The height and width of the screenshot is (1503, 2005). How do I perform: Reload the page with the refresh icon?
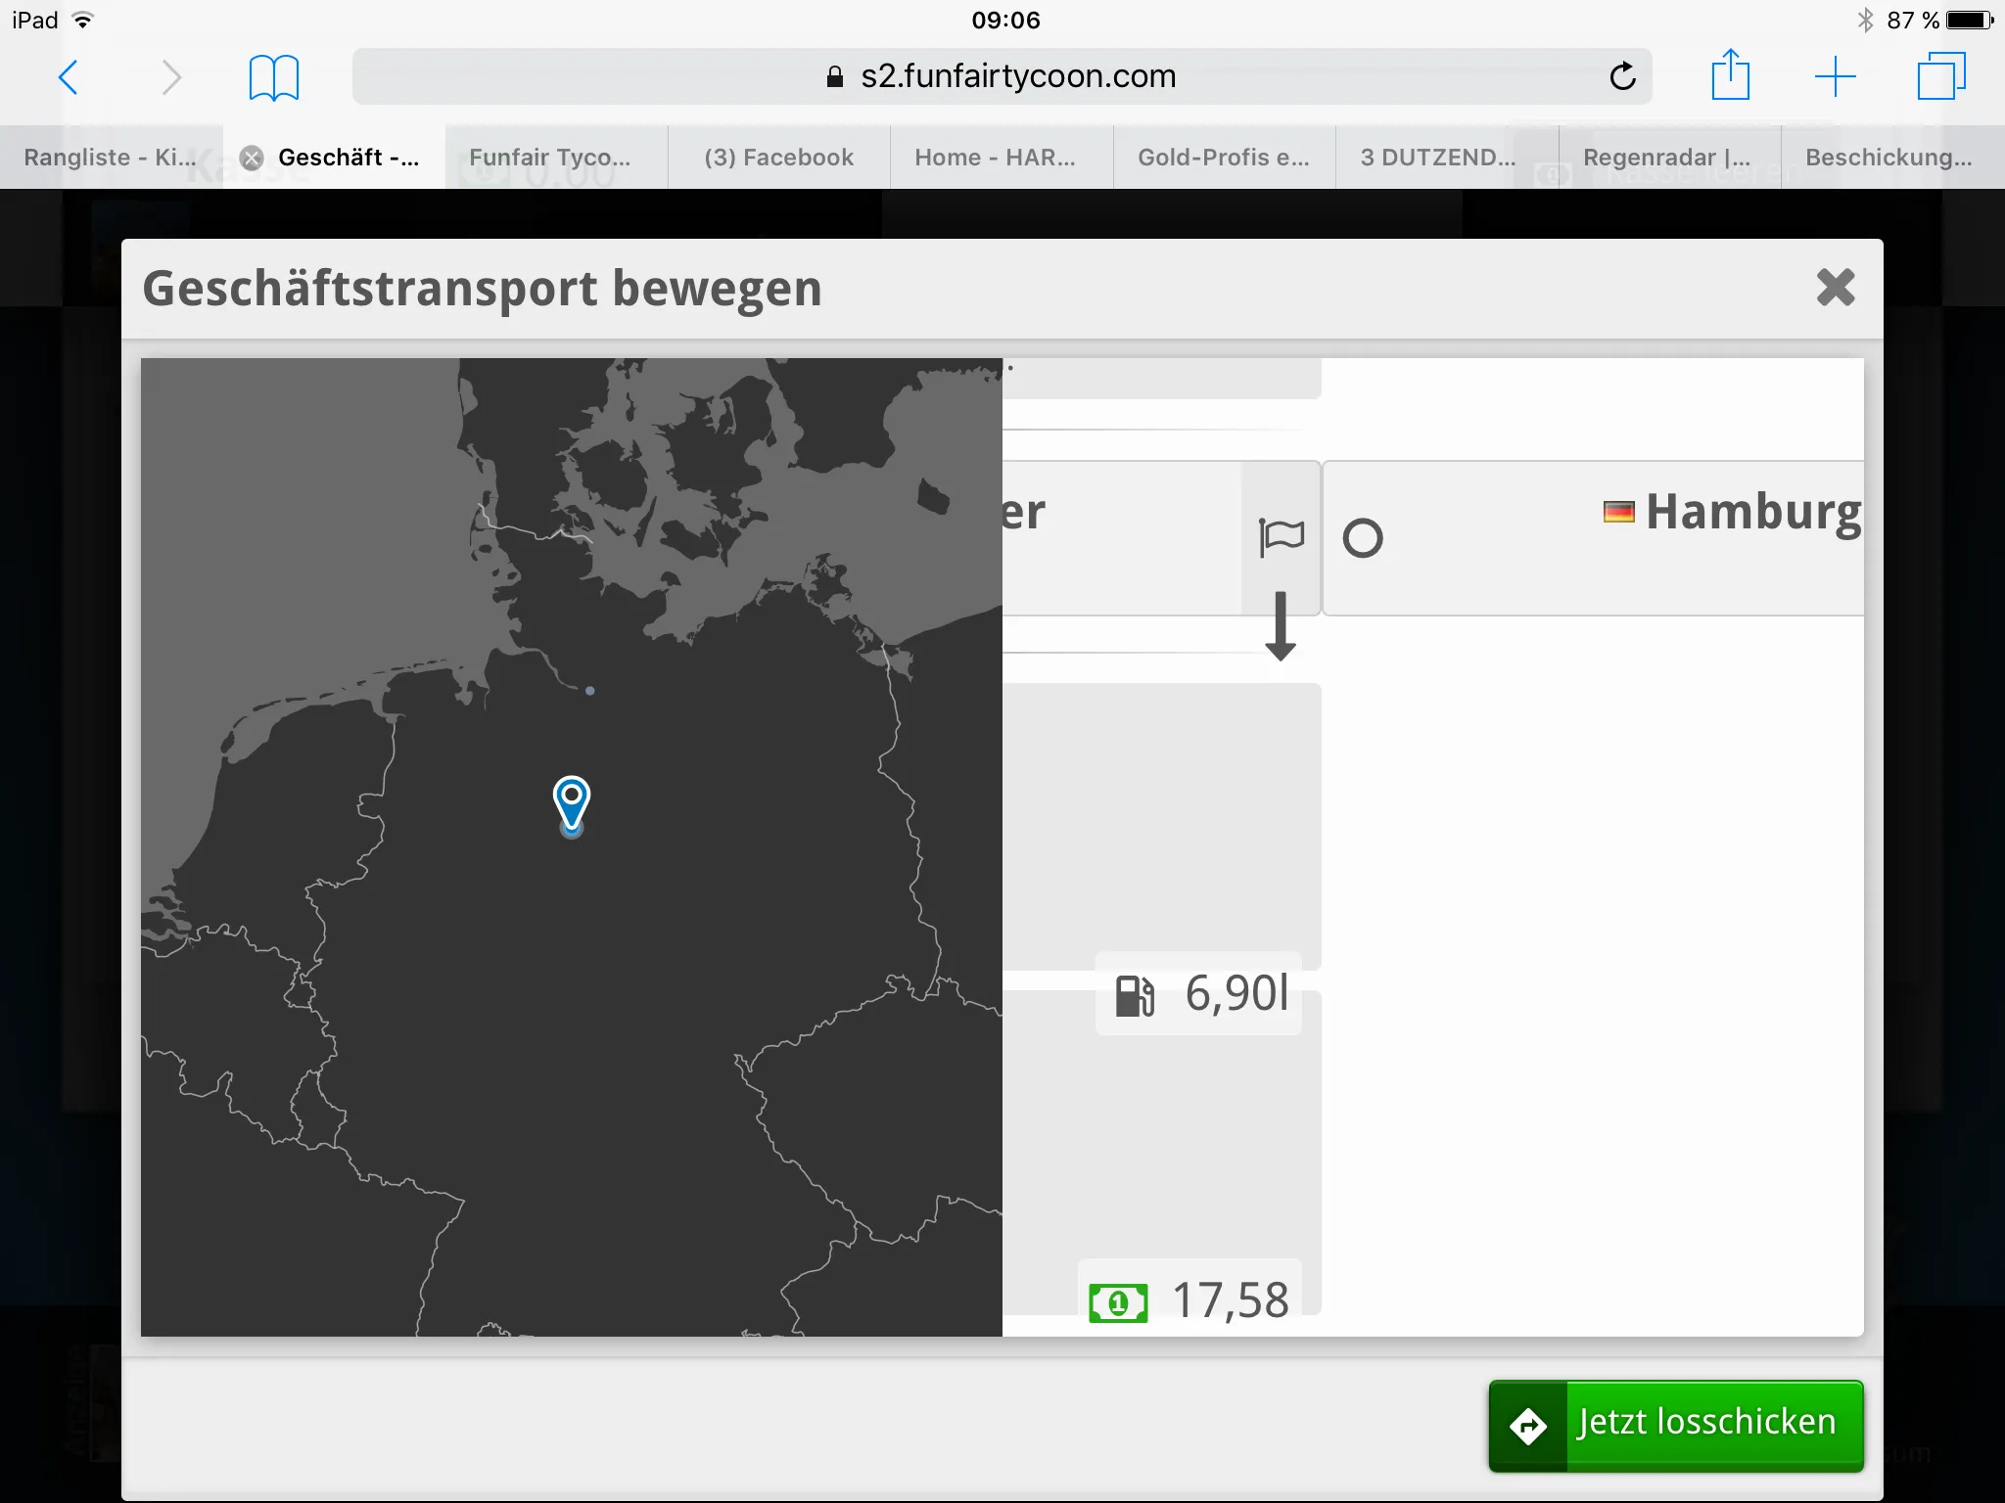[1622, 76]
